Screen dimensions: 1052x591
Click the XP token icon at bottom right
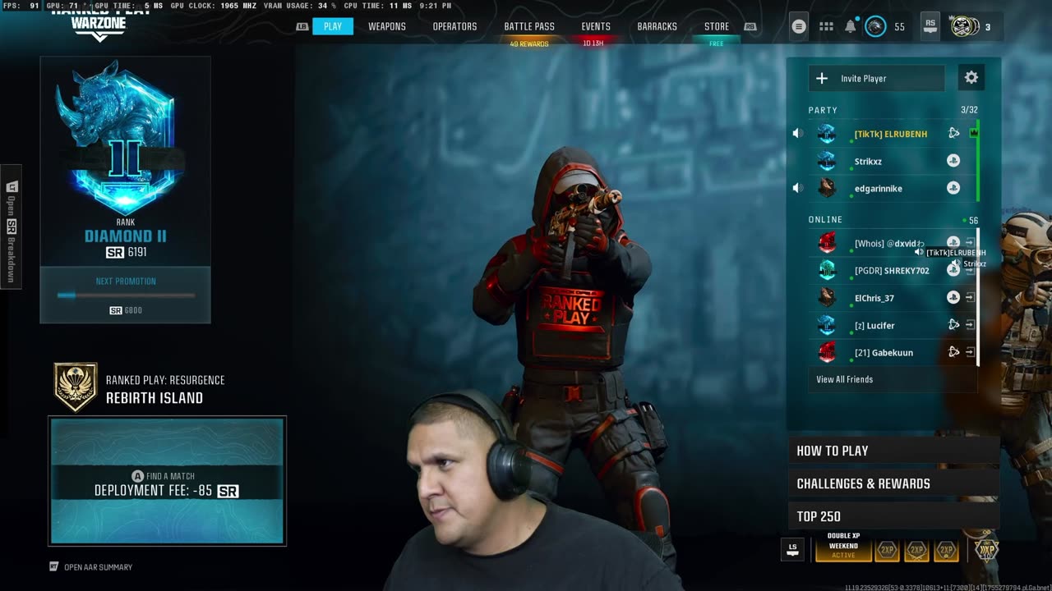click(x=986, y=549)
